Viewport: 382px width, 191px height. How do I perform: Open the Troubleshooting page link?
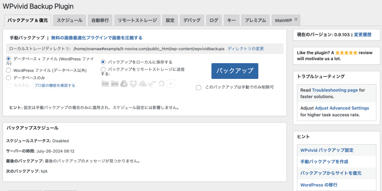tap(335, 90)
